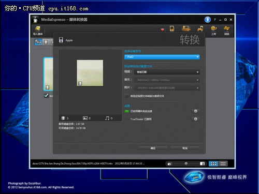Open hardware acceleration settings gear
This screenshot has width=259, height=194.
(x=195, y=111)
